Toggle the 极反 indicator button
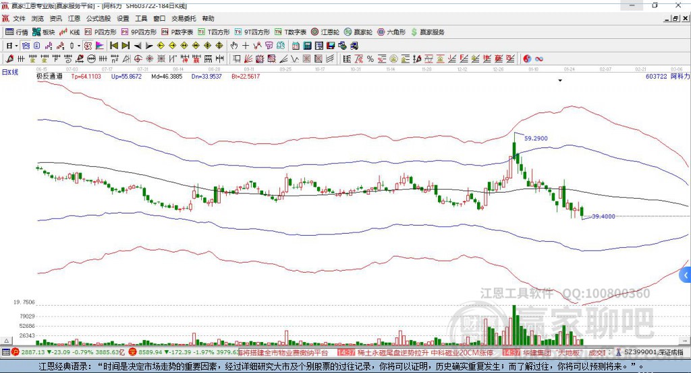691x373 pixels. 88,46
